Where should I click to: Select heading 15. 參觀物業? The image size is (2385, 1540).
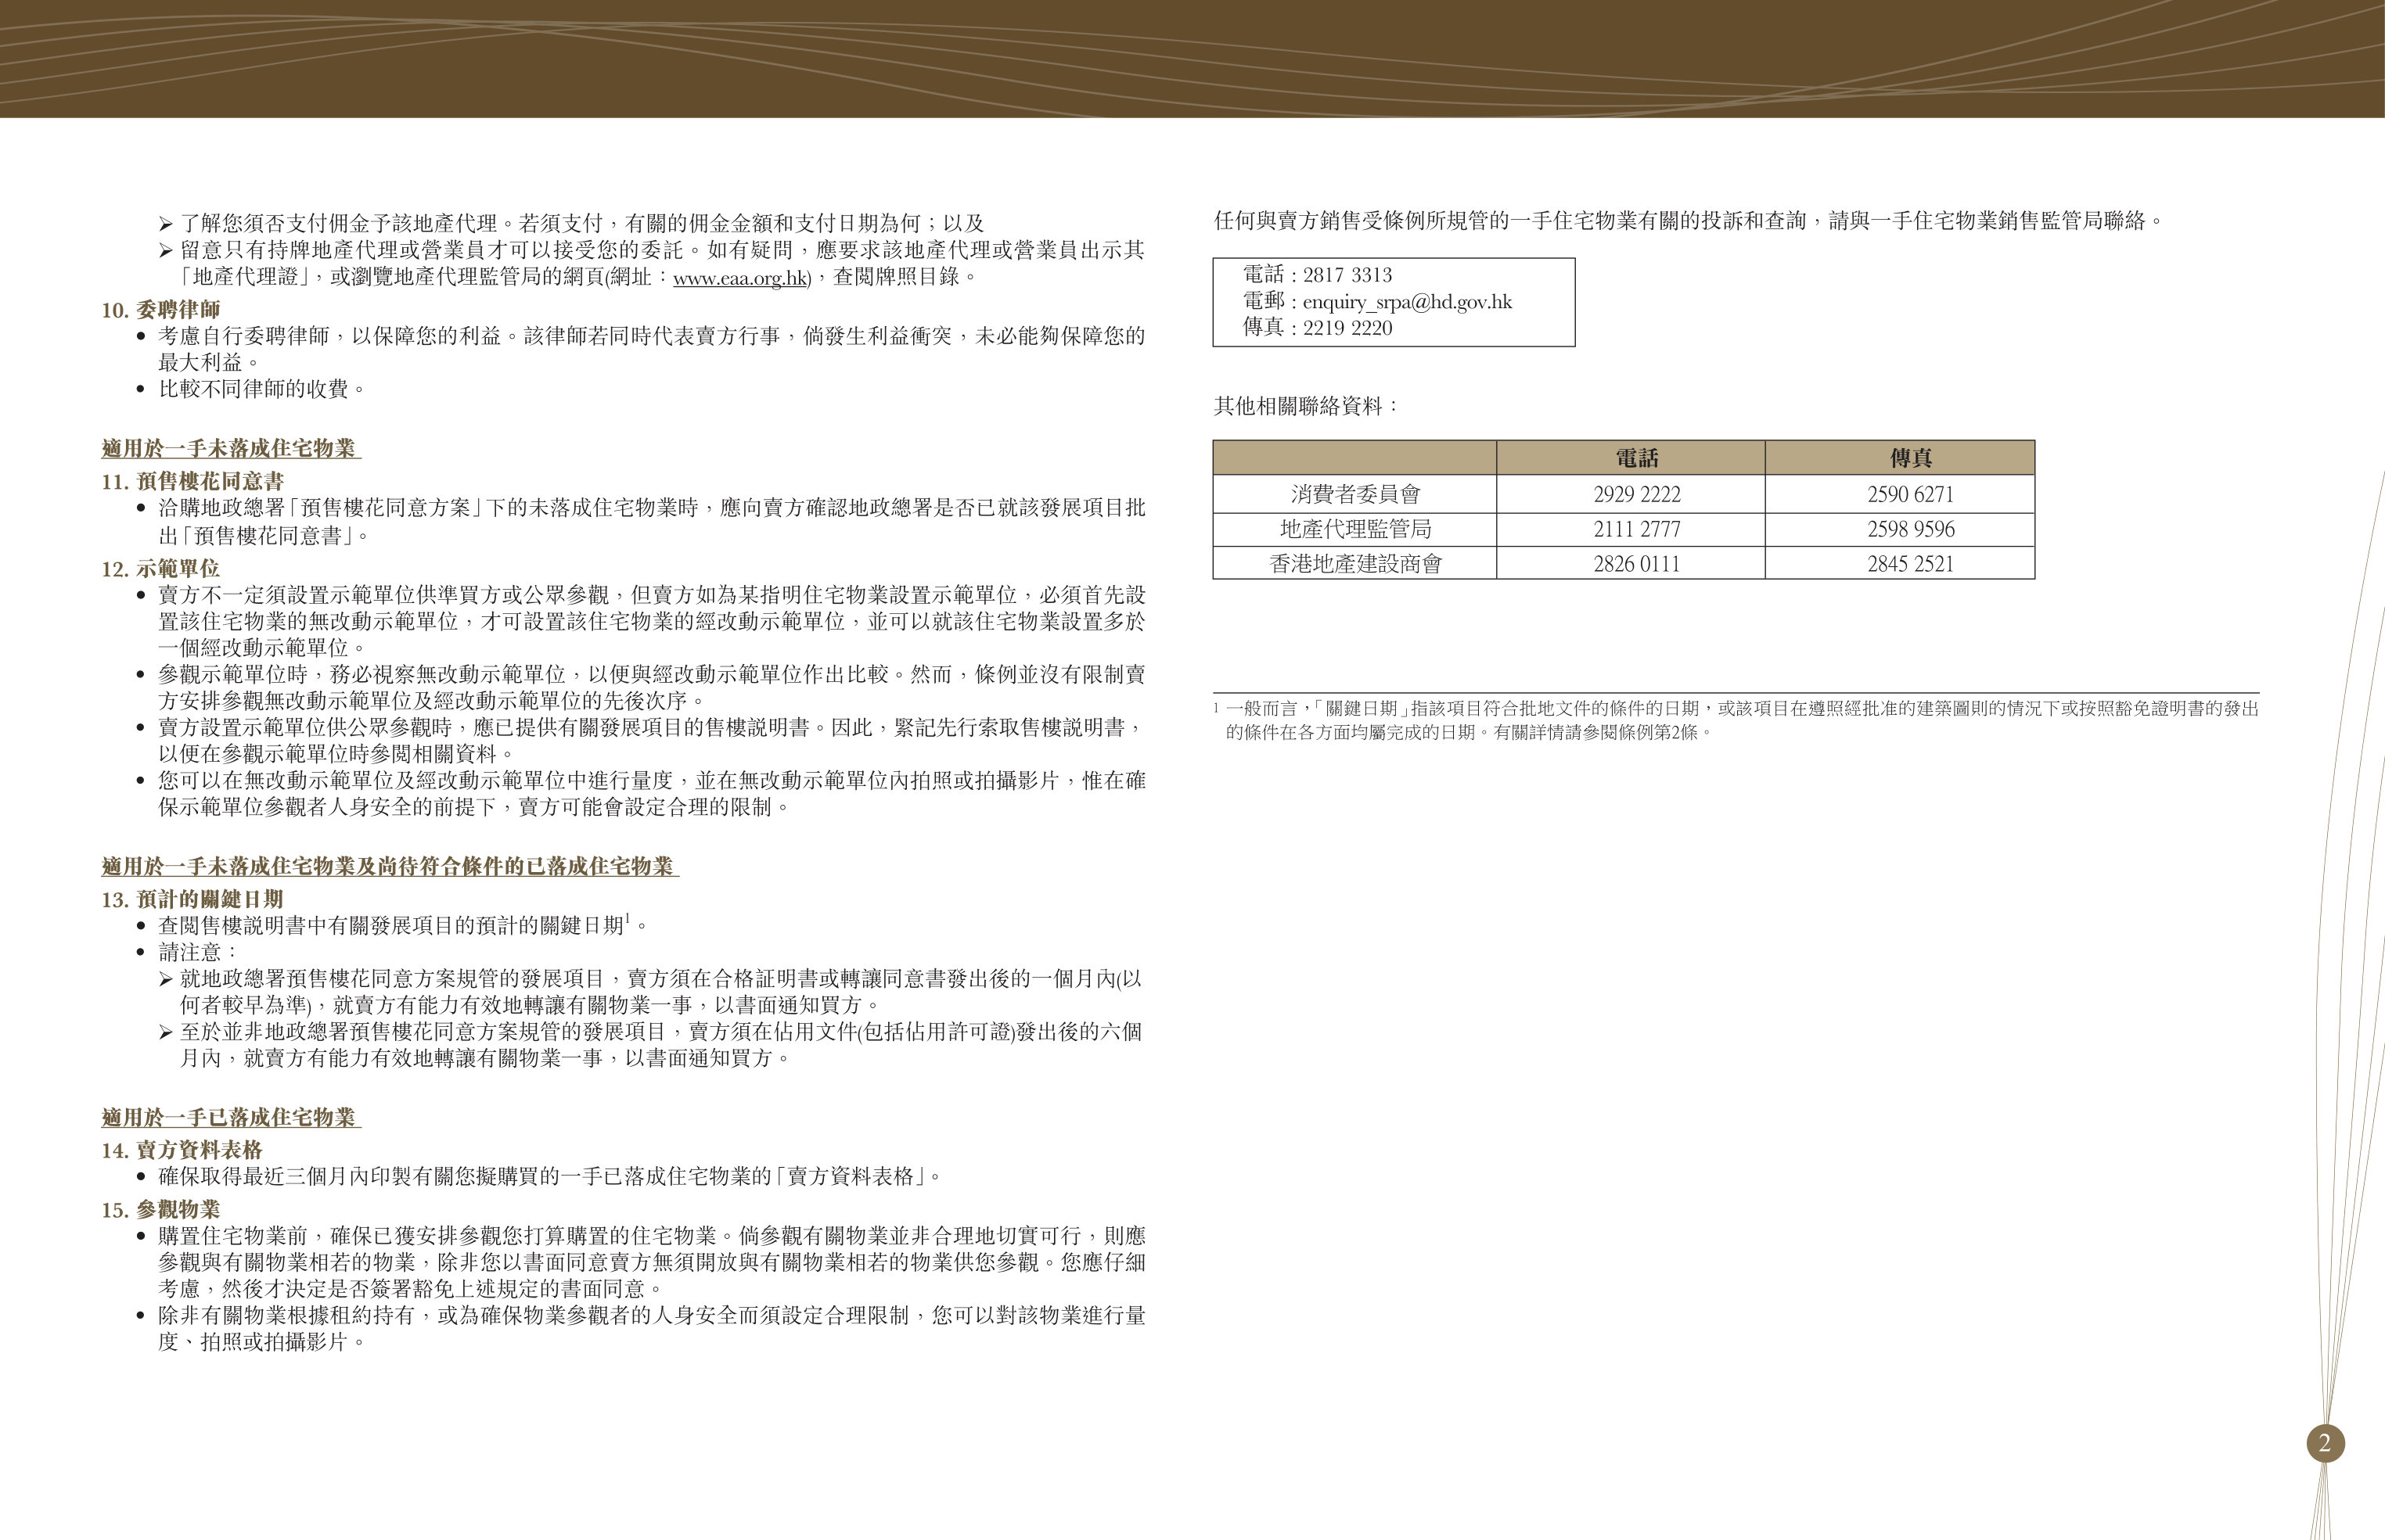(161, 1210)
